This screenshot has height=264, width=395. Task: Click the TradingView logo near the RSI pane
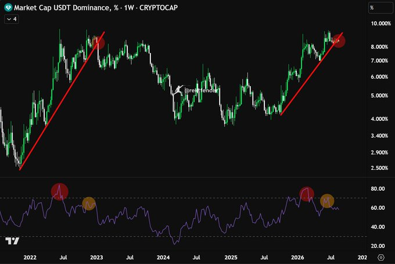[12, 241]
